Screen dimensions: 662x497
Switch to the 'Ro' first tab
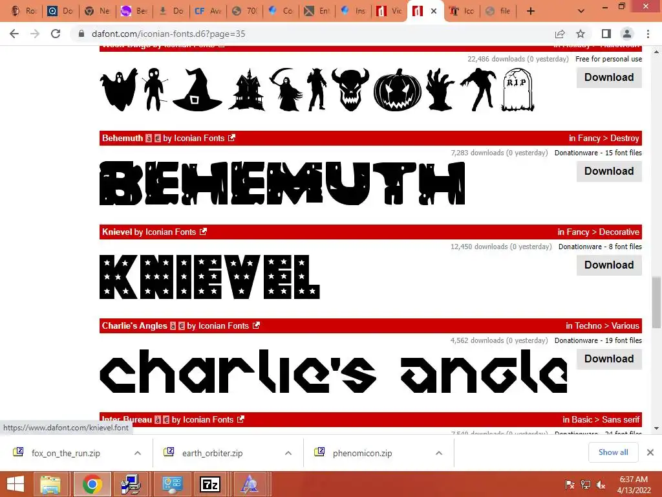point(23,11)
